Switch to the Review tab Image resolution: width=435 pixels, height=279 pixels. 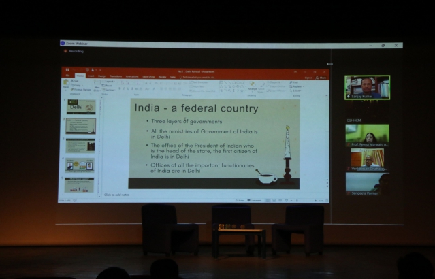click(x=162, y=77)
